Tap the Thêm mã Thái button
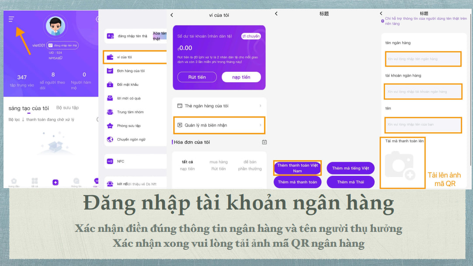The image size is (473, 266). coord(350,182)
